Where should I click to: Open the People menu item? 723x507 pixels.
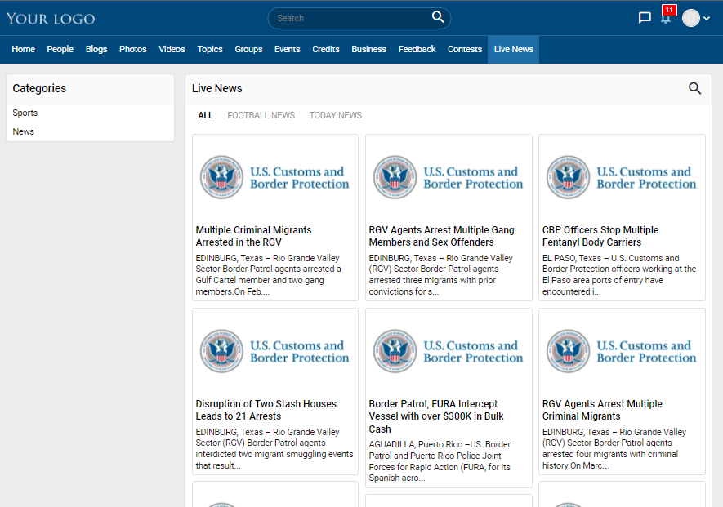click(60, 49)
